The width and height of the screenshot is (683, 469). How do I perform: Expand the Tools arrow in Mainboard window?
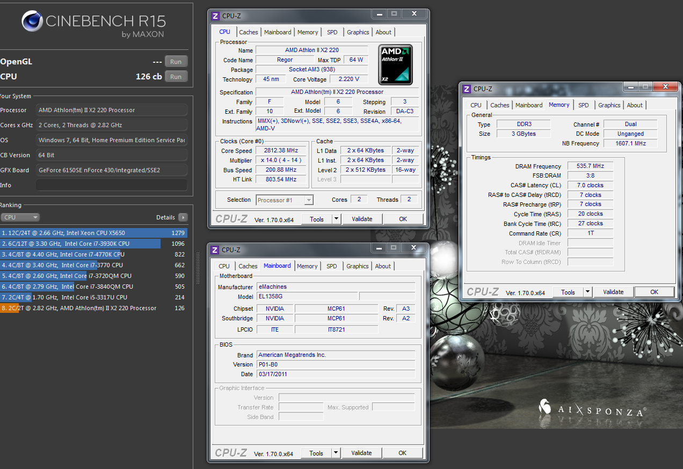[x=336, y=453]
